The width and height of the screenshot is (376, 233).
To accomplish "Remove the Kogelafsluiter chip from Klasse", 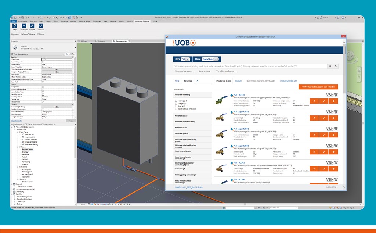I will point(216,59).
